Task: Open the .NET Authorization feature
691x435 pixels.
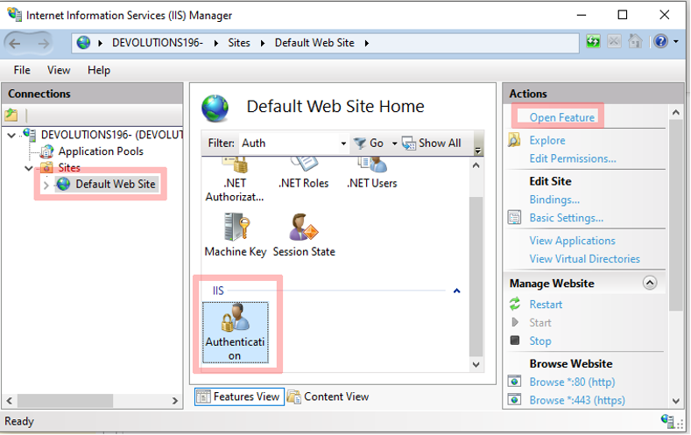Action: [235, 180]
